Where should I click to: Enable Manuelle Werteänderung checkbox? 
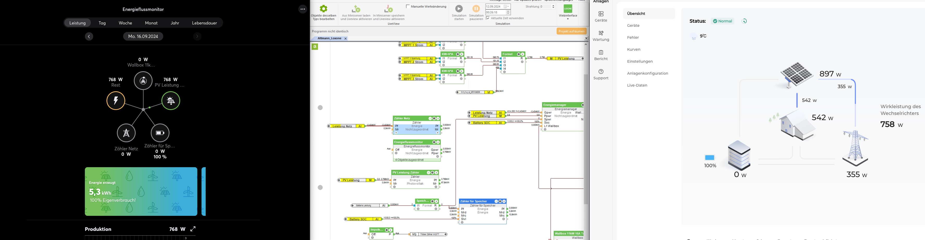coord(408,7)
